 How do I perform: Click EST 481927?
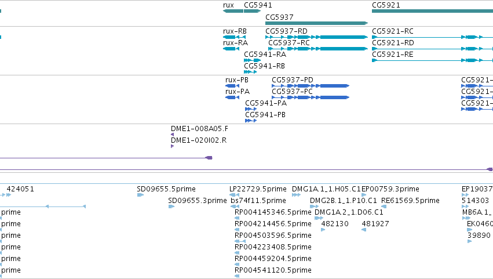point(375,224)
